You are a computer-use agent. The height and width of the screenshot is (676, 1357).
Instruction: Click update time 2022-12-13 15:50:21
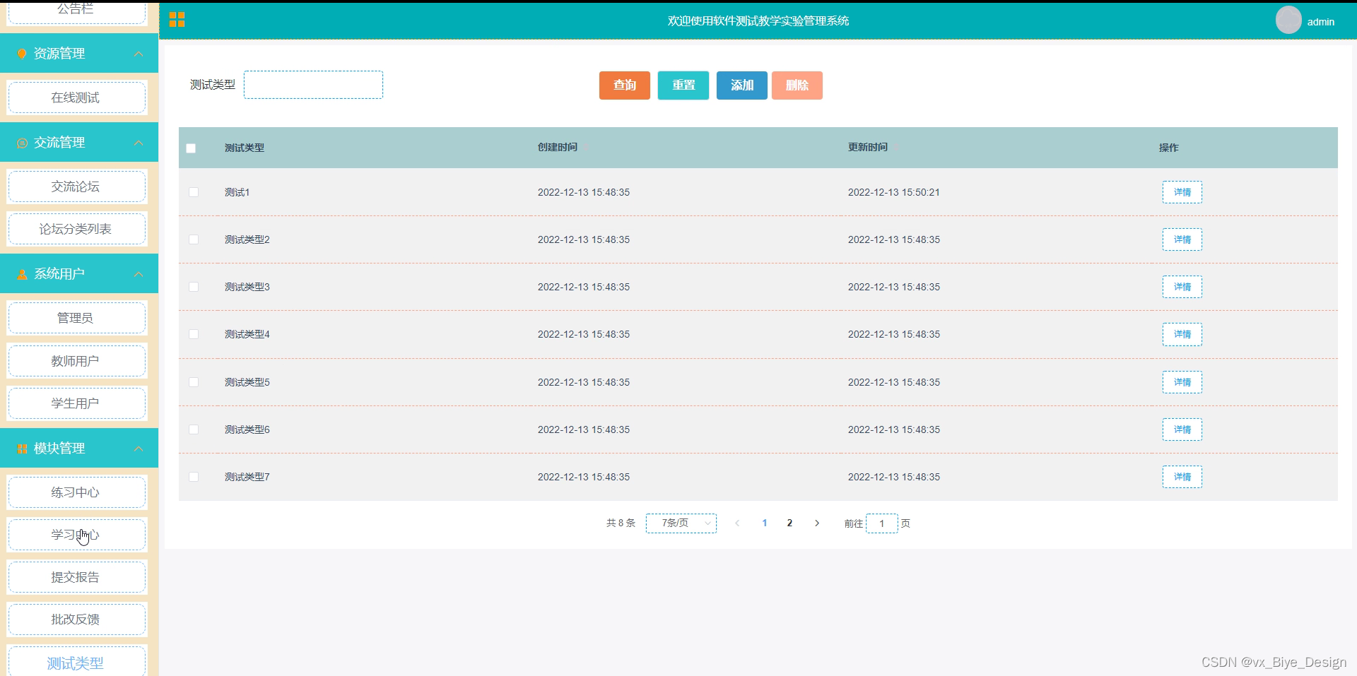[893, 192]
